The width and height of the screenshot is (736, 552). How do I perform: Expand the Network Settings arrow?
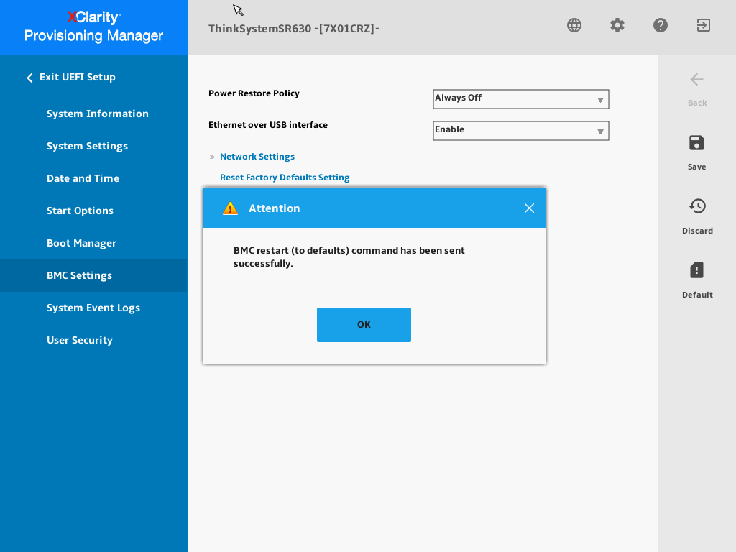coord(212,157)
